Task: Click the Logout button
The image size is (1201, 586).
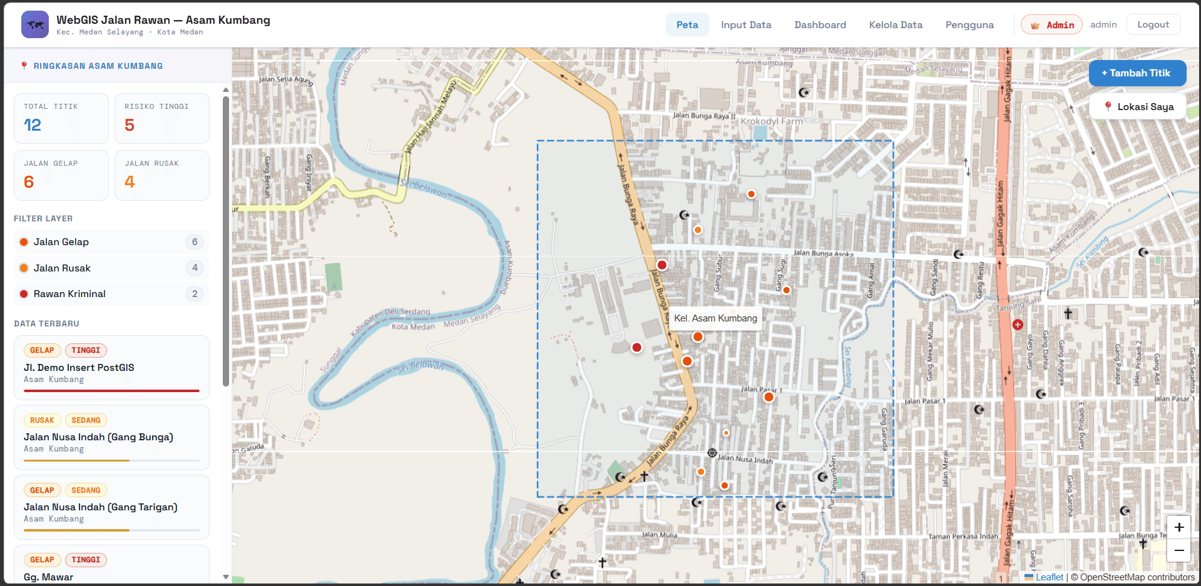Action: point(1153,24)
